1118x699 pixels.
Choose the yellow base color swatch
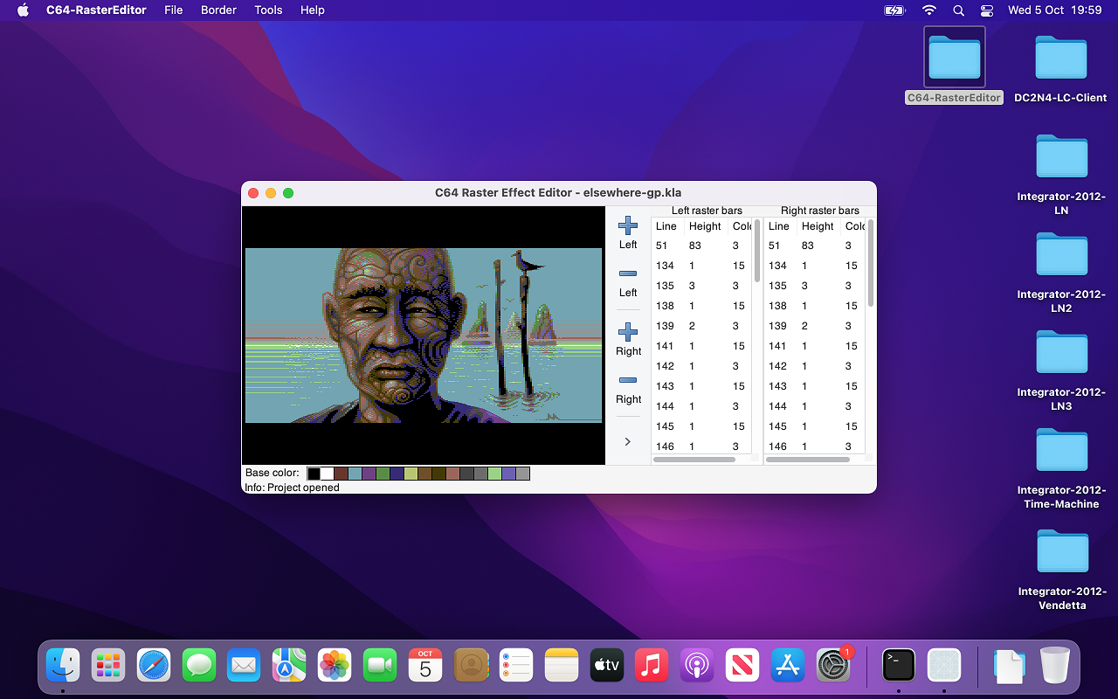coord(411,474)
